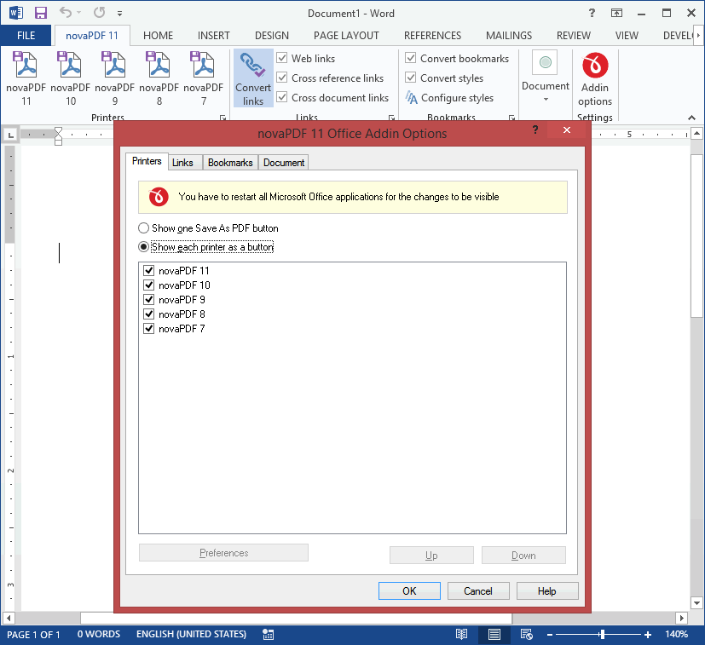Click the vertical scrollbar down arrow
This screenshot has height=645, width=705.
[x=697, y=602]
